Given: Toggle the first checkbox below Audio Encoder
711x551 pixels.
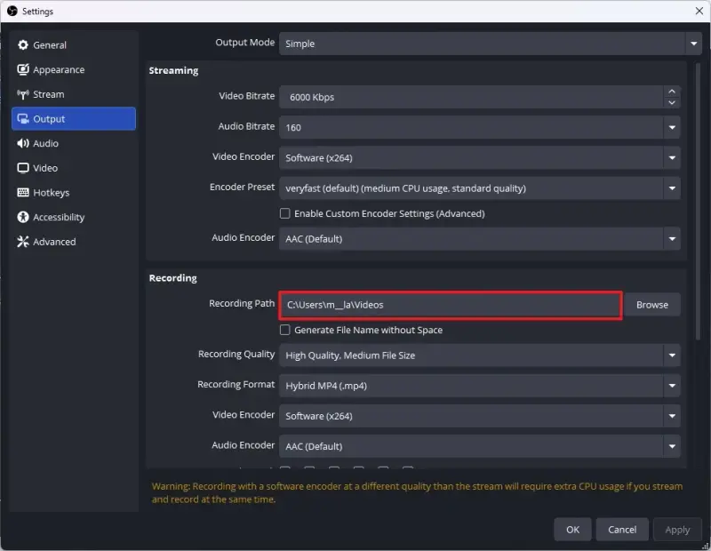Looking at the screenshot, I should [286, 468].
